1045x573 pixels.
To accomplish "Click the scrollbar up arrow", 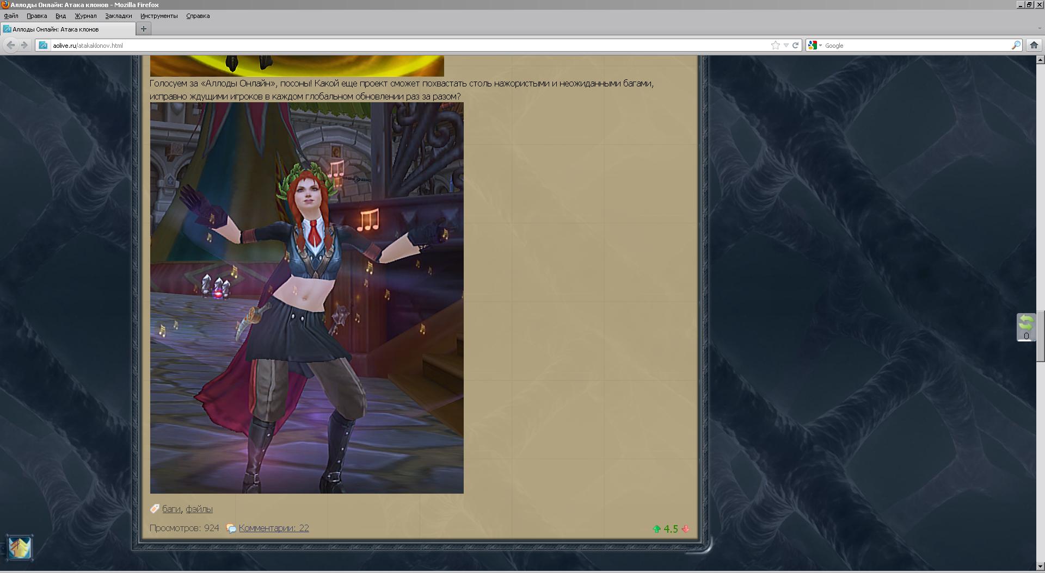I will coord(1040,60).
